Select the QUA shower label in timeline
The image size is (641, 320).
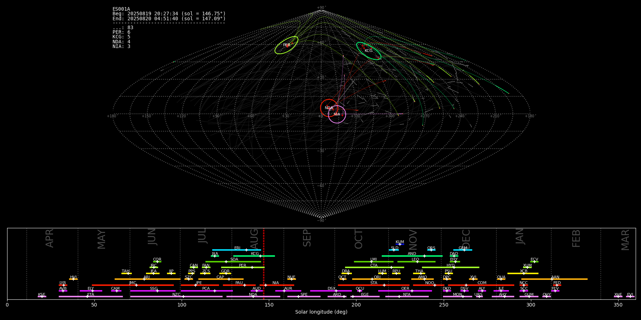(501, 277)
